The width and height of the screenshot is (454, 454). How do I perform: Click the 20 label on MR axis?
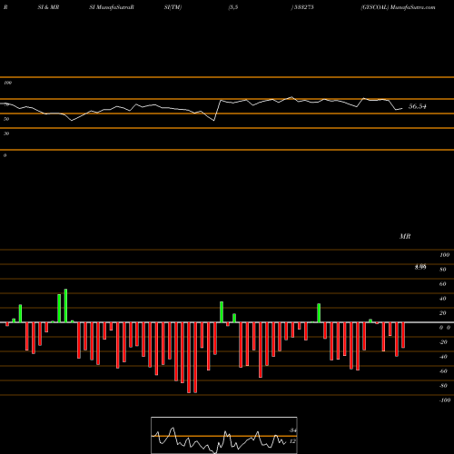pos(443,313)
